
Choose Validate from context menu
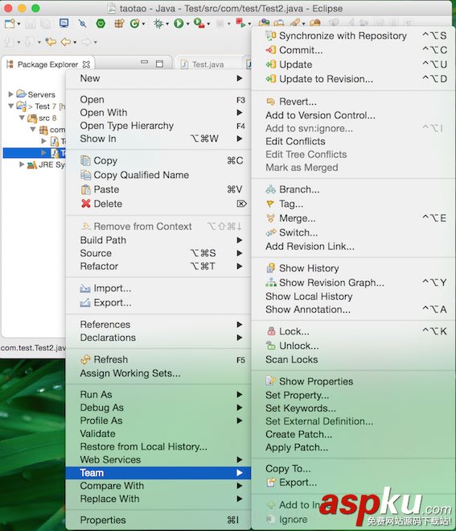pos(158,434)
